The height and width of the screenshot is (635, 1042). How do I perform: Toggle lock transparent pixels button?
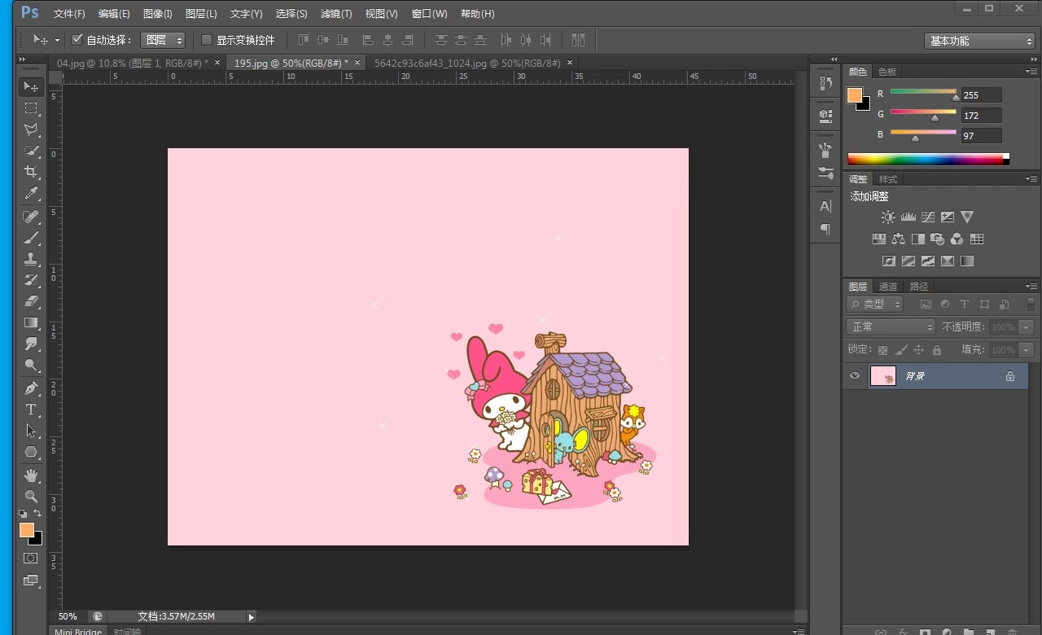click(x=882, y=350)
